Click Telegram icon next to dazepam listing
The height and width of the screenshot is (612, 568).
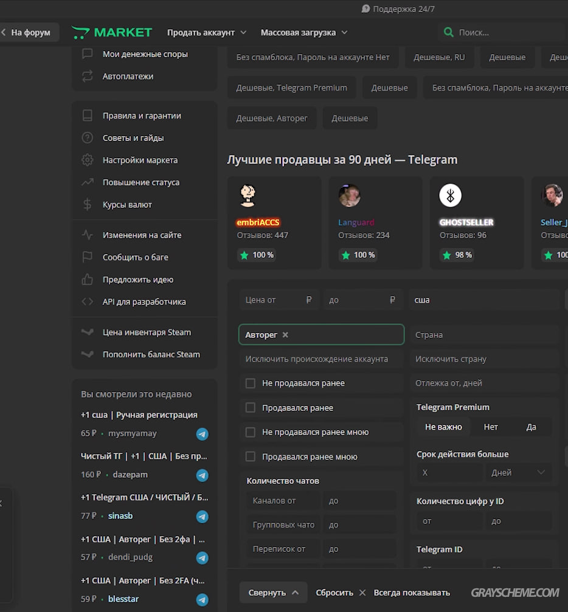(202, 475)
